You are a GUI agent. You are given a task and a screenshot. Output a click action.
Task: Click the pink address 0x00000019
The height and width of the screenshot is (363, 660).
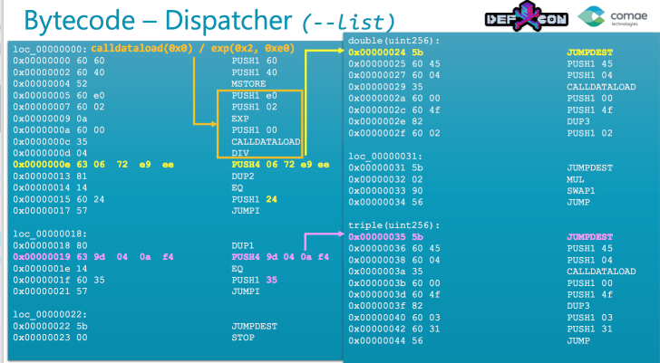click(42, 257)
